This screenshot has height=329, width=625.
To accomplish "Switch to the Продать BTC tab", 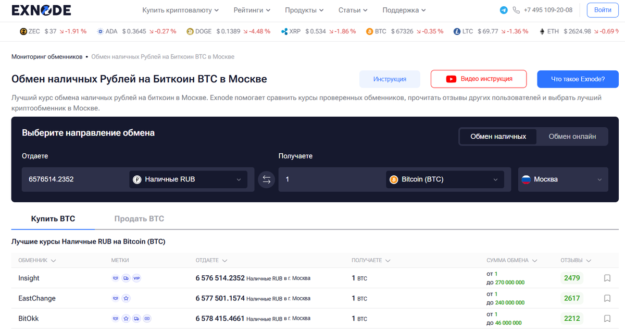I will (x=139, y=218).
